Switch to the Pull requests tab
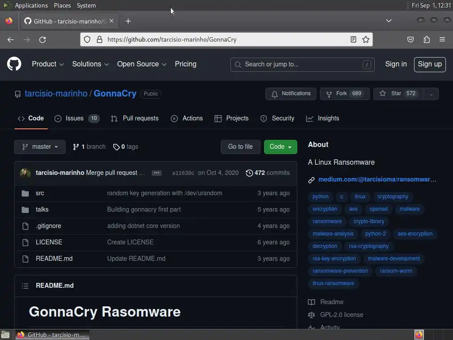The height and width of the screenshot is (340, 453). click(135, 118)
